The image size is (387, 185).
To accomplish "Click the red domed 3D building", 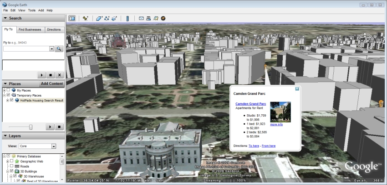I will pyautogui.click(x=119, y=41).
